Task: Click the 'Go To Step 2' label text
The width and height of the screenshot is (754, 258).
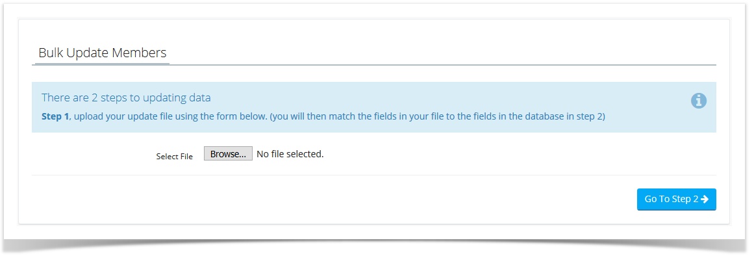Action: pyautogui.click(x=672, y=200)
